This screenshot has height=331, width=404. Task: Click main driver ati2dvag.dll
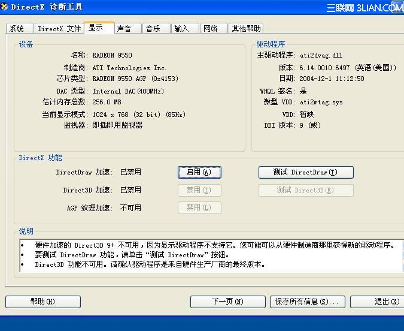click(x=321, y=55)
